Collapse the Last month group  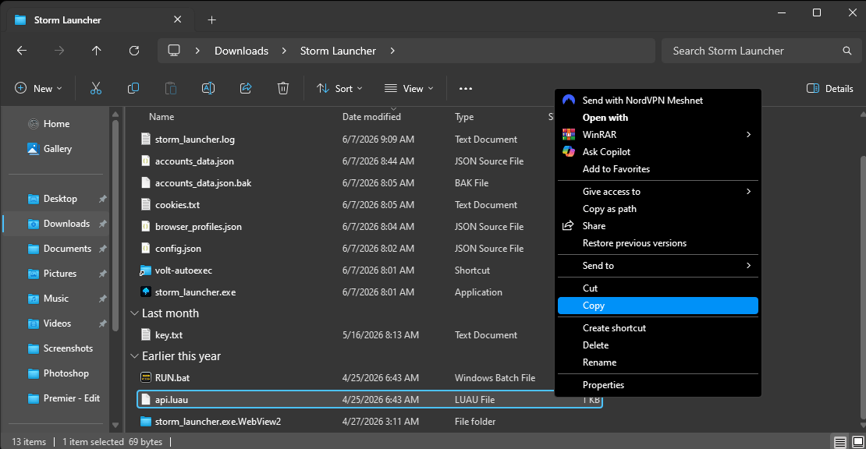tap(134, 313)
